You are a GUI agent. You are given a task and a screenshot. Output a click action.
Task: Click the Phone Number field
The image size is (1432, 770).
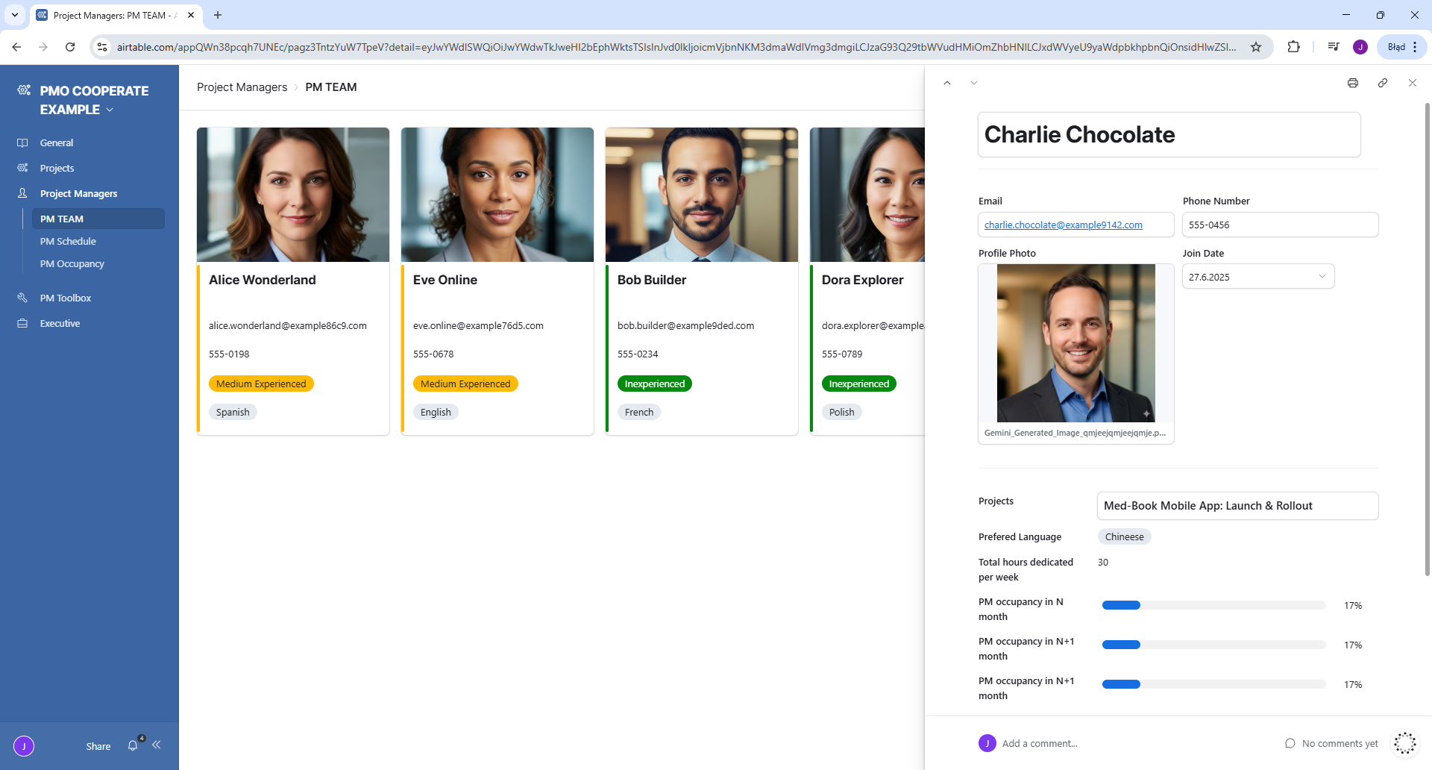click(1280, 225)
